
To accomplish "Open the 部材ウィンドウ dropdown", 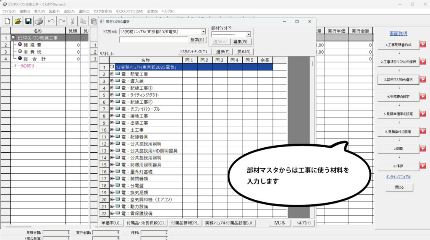I will point(248,34).
